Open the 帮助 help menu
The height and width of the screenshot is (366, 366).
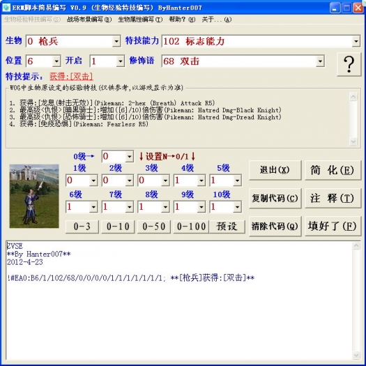click(x=182, y=20)
